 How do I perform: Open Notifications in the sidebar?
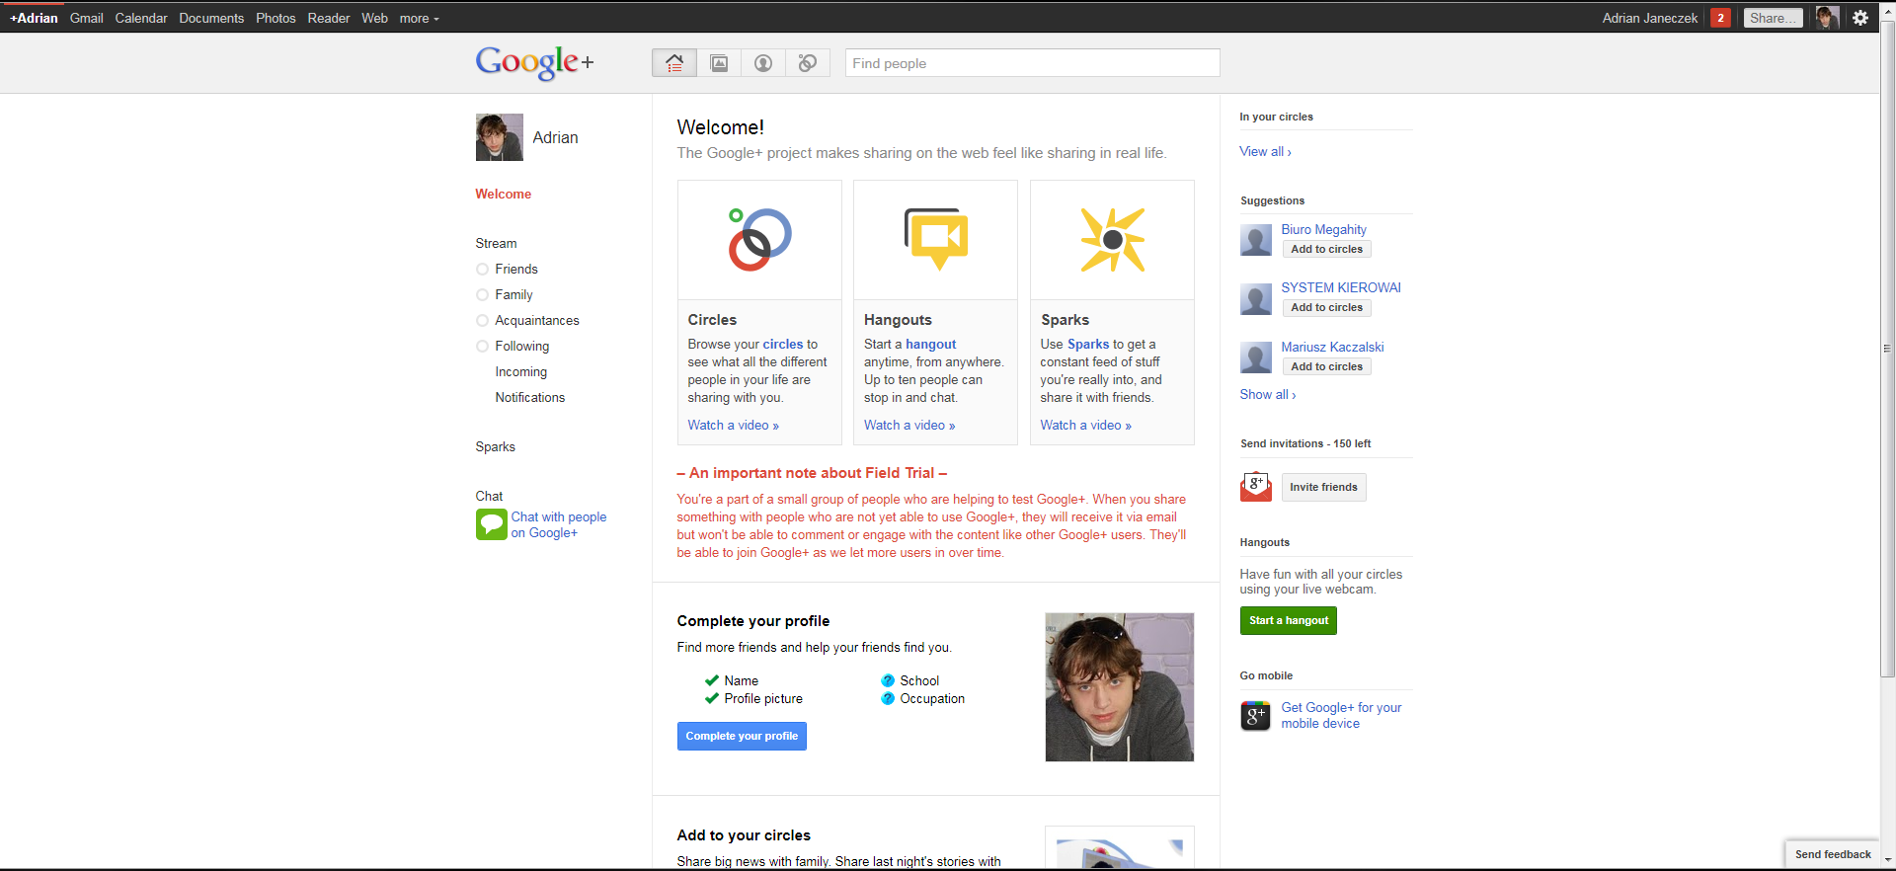pyautogui.click(x=530, y=398)
